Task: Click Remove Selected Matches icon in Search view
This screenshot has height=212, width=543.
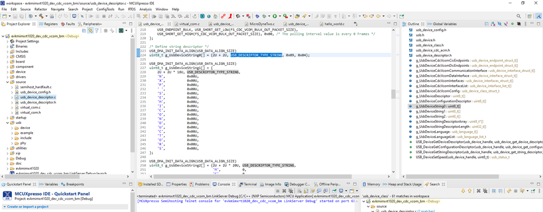Action: [478, 191]
